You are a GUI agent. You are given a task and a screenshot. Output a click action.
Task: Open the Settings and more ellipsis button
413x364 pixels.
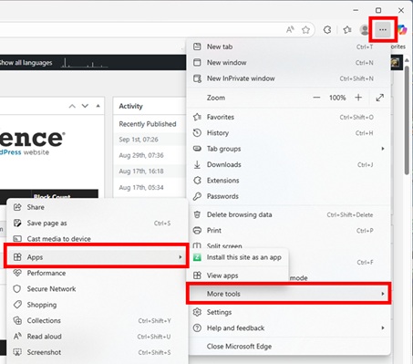383,29
